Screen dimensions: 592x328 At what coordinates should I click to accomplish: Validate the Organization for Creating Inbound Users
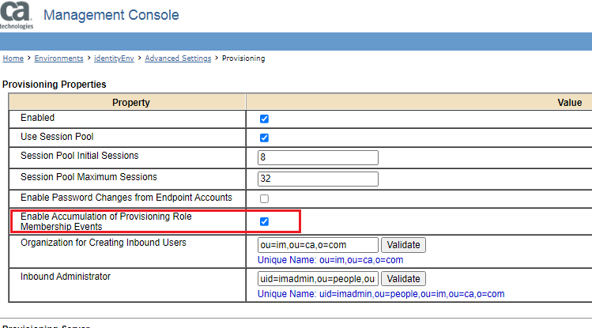click(x=403, y=245)
